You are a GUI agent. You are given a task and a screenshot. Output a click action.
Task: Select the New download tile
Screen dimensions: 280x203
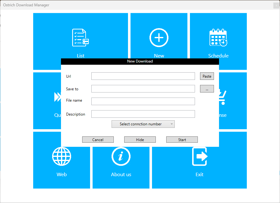(159, 37)
